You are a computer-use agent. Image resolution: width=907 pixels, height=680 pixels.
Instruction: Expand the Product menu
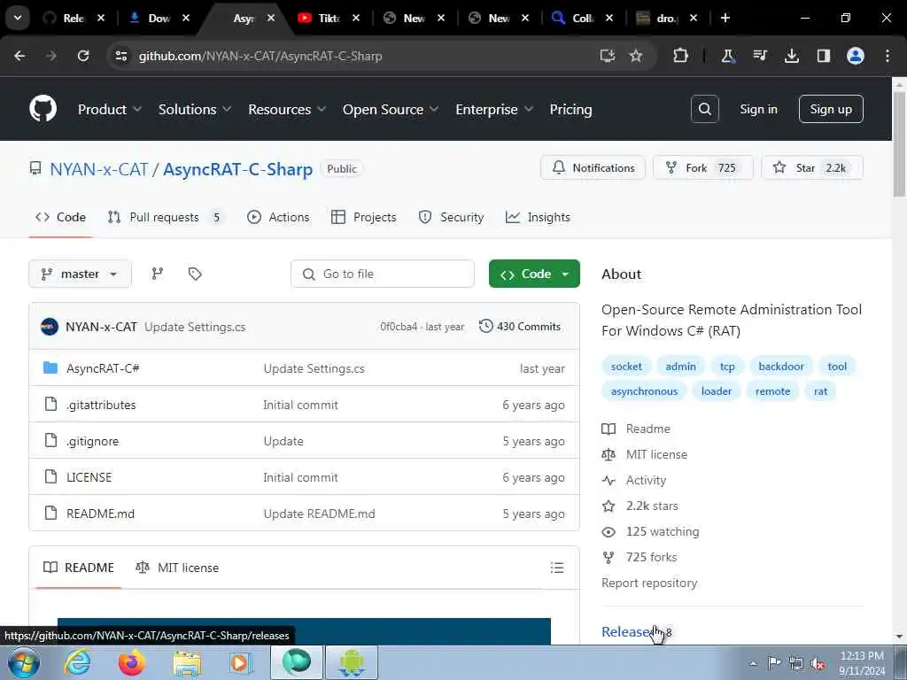click(109, 109)
